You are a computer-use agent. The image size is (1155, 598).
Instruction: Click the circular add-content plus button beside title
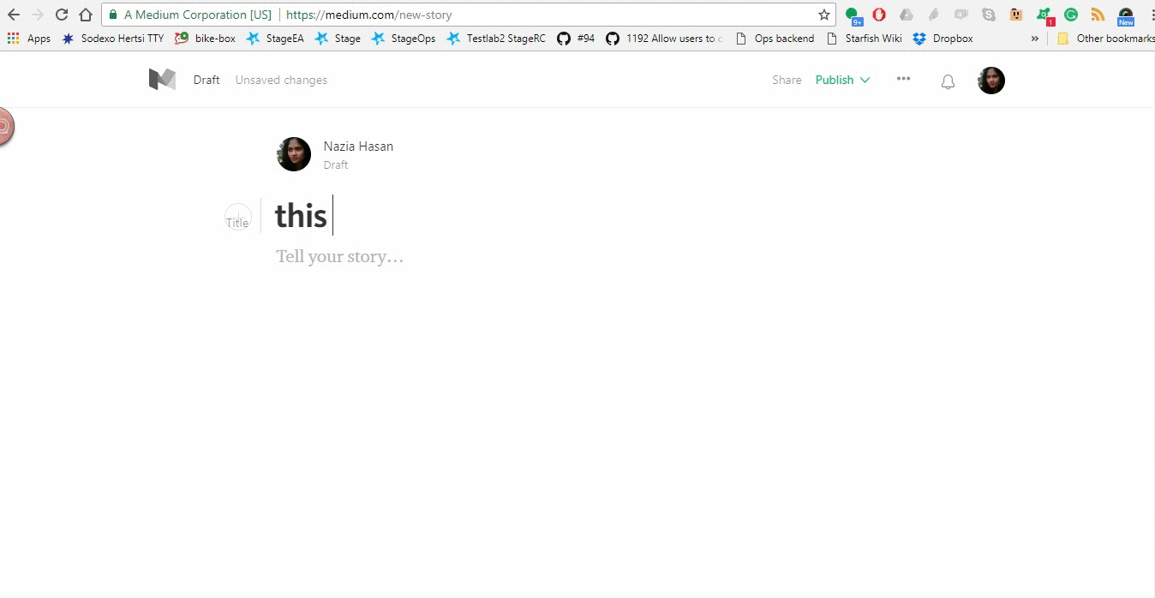click(238, 217)
